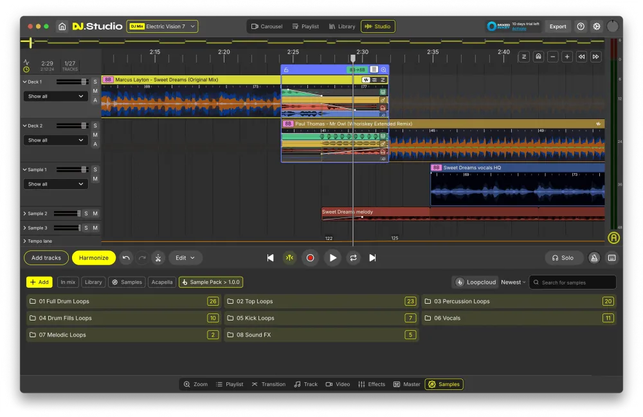This screenshot has width=643, height=417.
Task: Mute Sample 3 lane
Action: pyautogui.click(x=95, y=228)
